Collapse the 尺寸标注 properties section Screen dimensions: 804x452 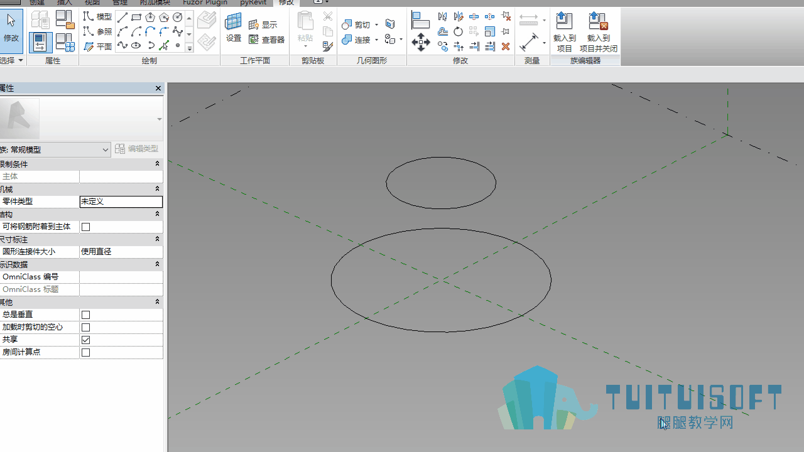157,239
